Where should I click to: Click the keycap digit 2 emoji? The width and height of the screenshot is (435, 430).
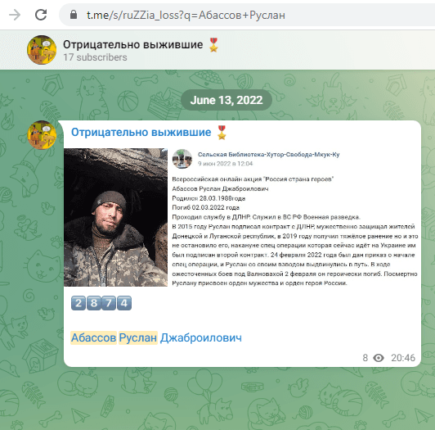pos(78,303)
